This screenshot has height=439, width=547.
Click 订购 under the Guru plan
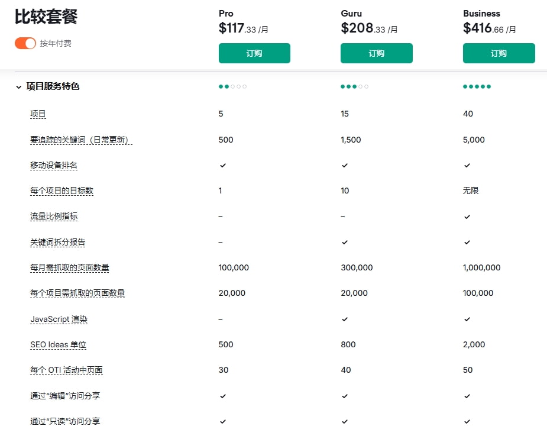point(377,53)
